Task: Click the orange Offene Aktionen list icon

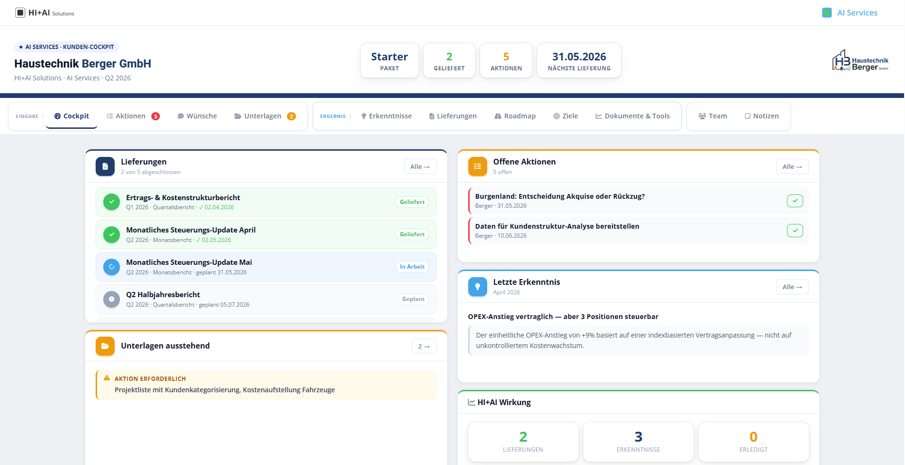Action: coord(477,166)
